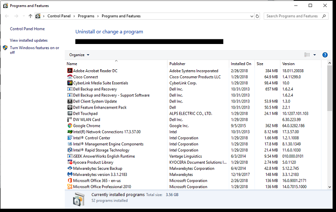Screen dimensions: 336x212
Task: Open help with the blue question mark
Action: click(x=325, y=55)
